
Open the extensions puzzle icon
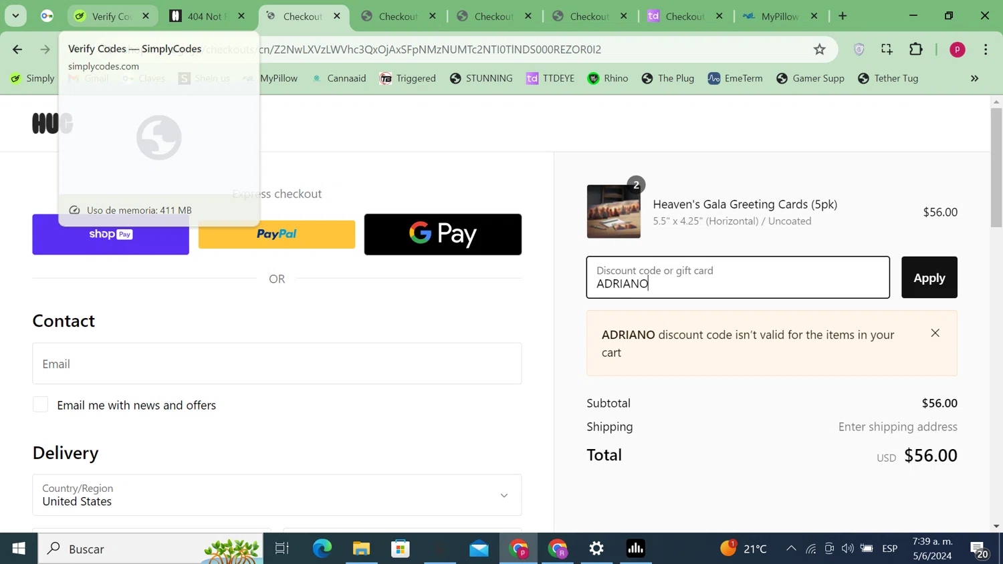(915, 49)
